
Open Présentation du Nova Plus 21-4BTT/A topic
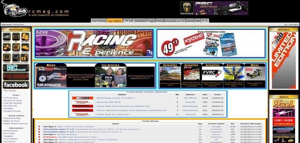click(x=107, y=129)
